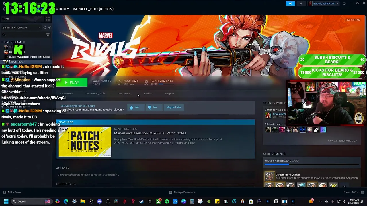
Task: Open Discord from the taskbar
Action: 99,201
